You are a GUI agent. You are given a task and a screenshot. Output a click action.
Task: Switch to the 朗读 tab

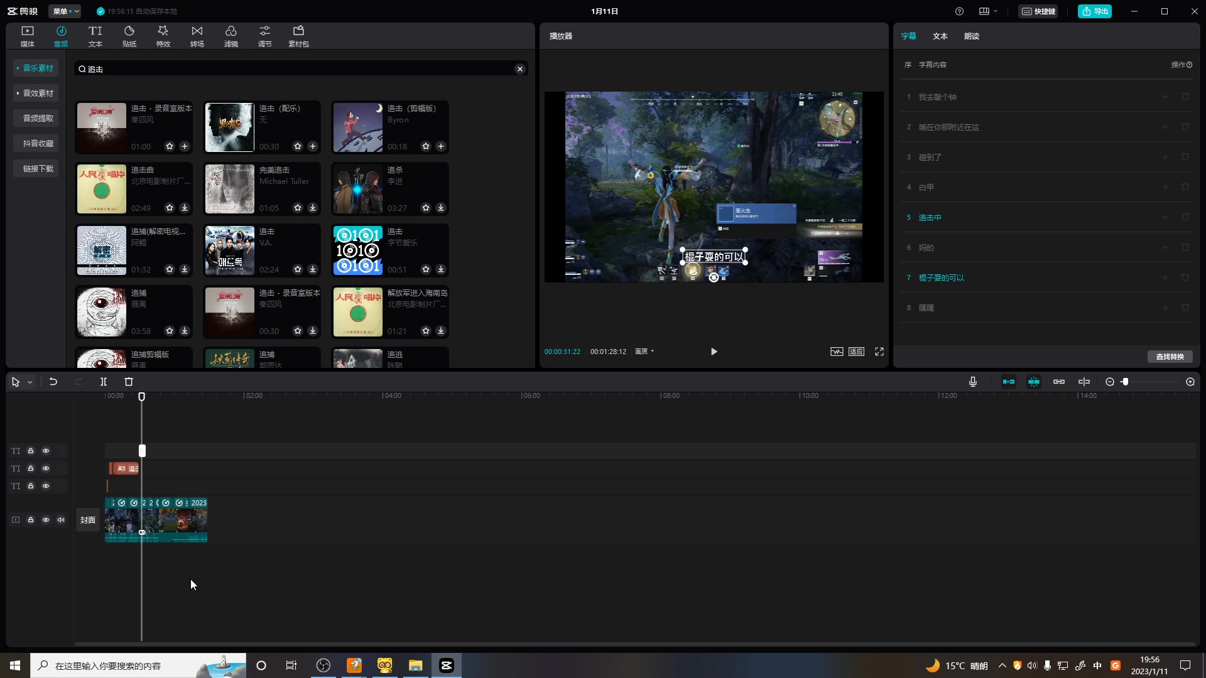971,36
